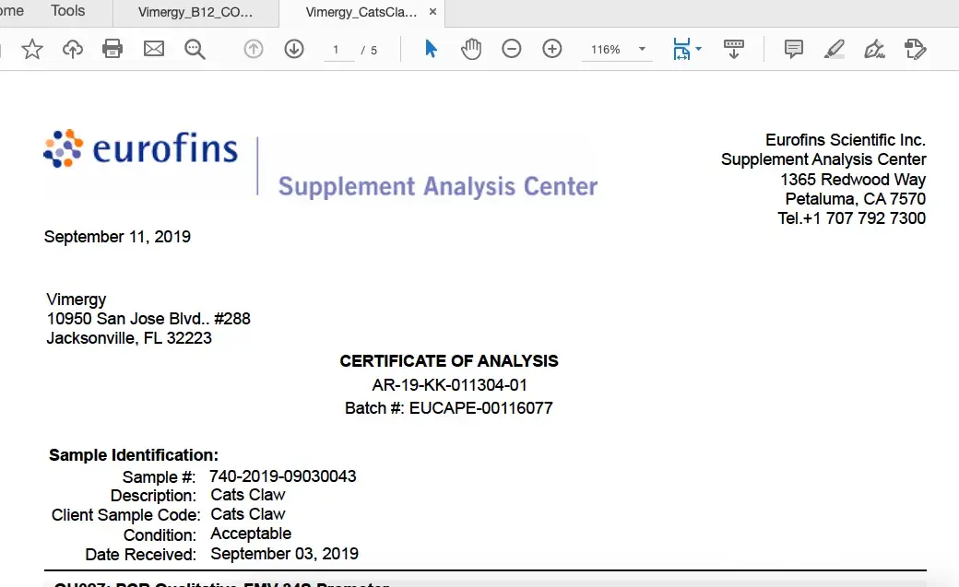The width and height of the screenshot is (959, 587).
Task: Go to next page arrow
Action: 294,49
